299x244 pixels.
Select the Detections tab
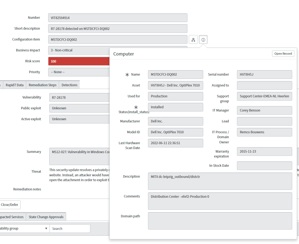[x=69, y=85]
